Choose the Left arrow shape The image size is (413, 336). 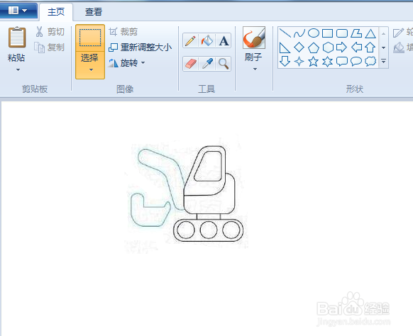[356, 47]
